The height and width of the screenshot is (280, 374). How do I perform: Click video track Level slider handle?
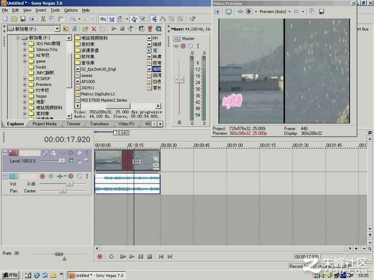[62, 161]
